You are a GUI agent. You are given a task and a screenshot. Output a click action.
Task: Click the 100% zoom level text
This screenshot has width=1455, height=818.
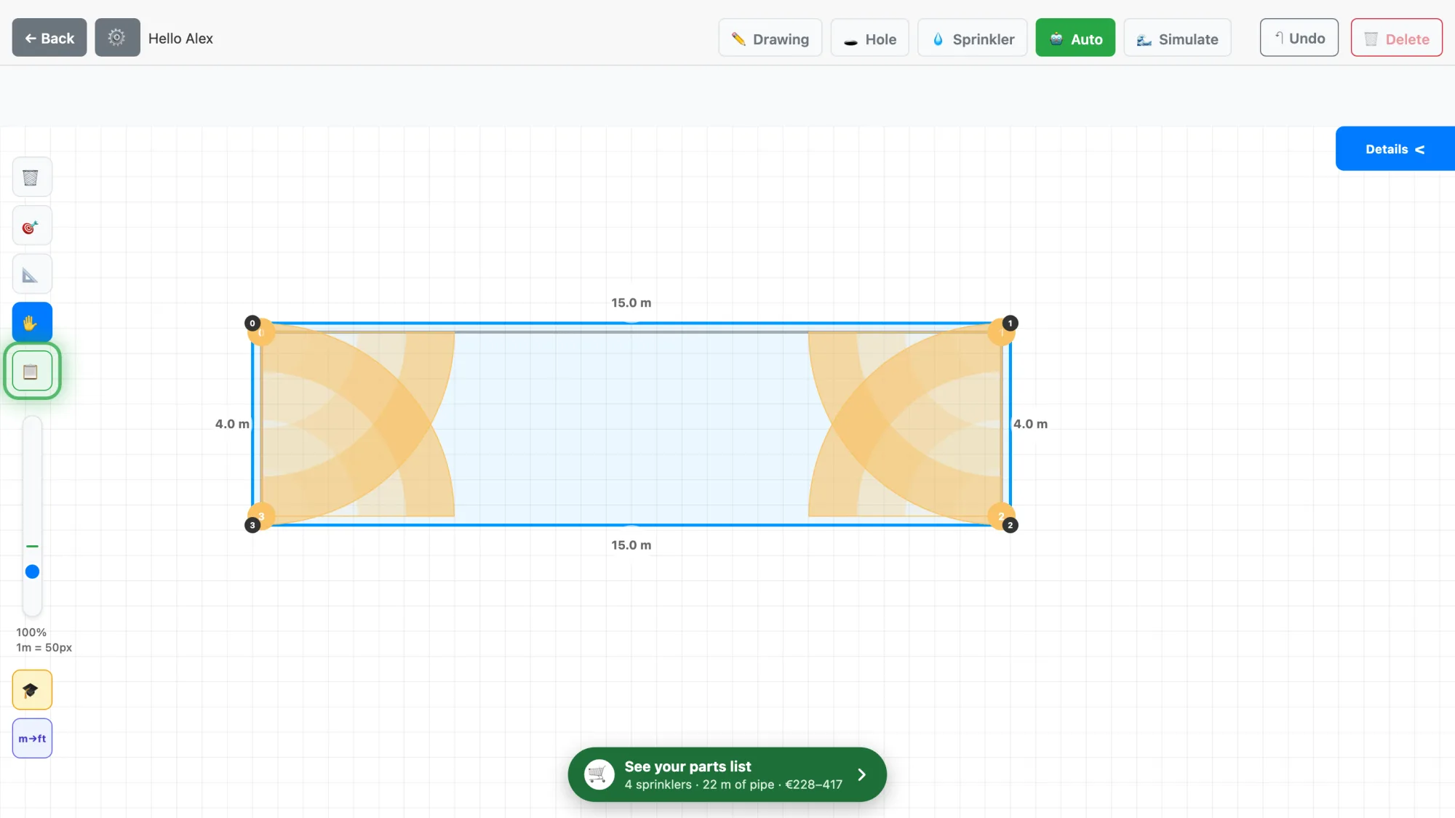[x=31, y=633]
